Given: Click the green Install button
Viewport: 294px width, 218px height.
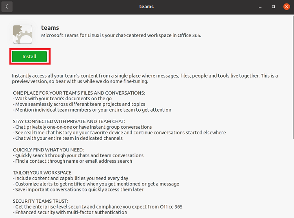Looking at the screenshot, I should pyautogui.click(x=29, y=56).
